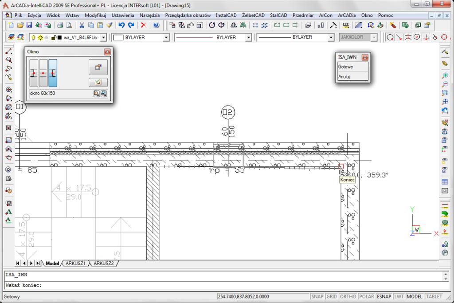Select centered window insertion in the Okno panel

43,73
